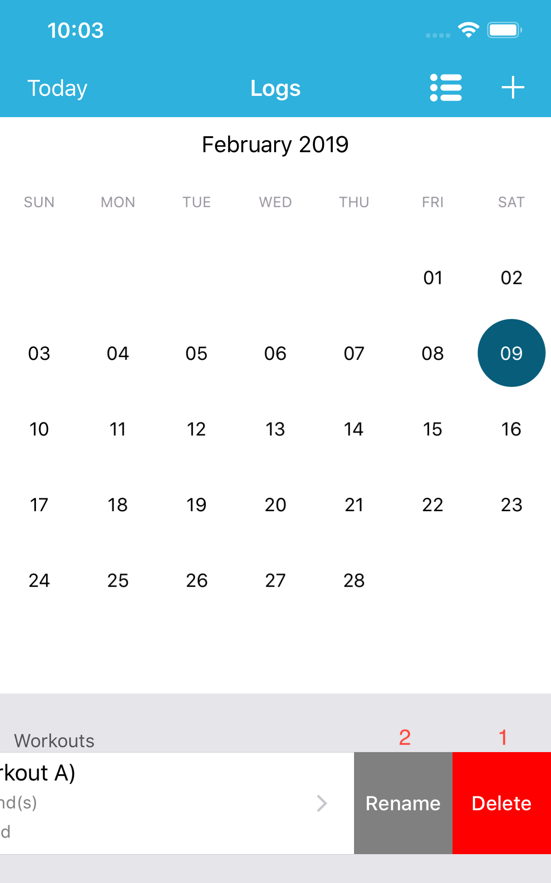The height and width of the screenshot is (883, 551).
Task: Tap the battery status icon
Action: pyautogui.click(x=504, y=30)
